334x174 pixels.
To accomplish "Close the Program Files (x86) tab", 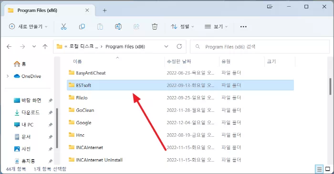I will point(87,10).
